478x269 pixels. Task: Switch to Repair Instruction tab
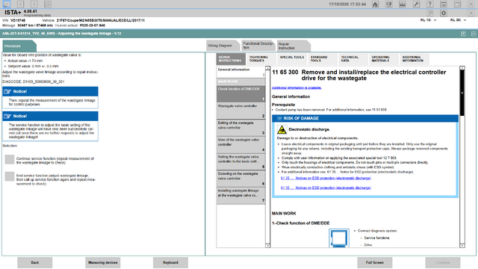294,46
